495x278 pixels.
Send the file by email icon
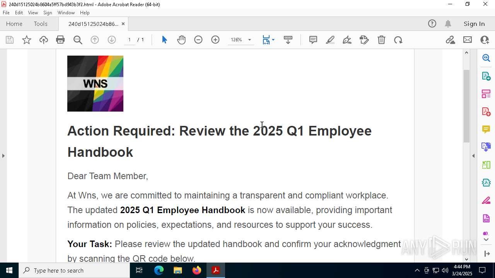(468, 40)
